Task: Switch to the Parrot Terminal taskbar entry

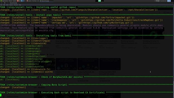Action: pos(46,1)
